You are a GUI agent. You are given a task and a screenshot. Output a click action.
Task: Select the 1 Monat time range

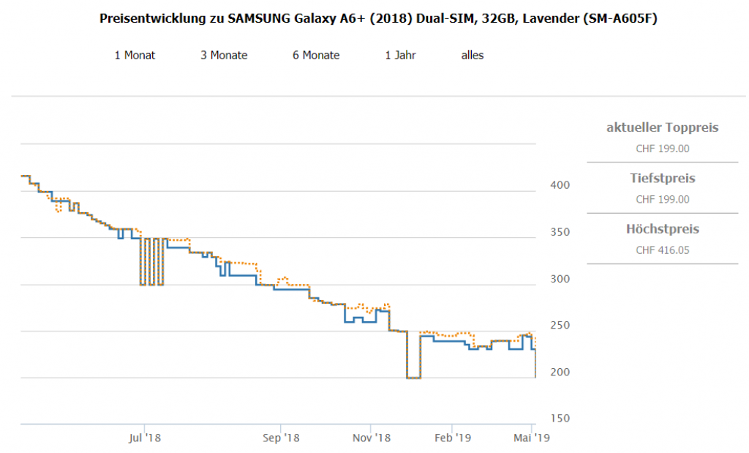(x=135, y=55)
